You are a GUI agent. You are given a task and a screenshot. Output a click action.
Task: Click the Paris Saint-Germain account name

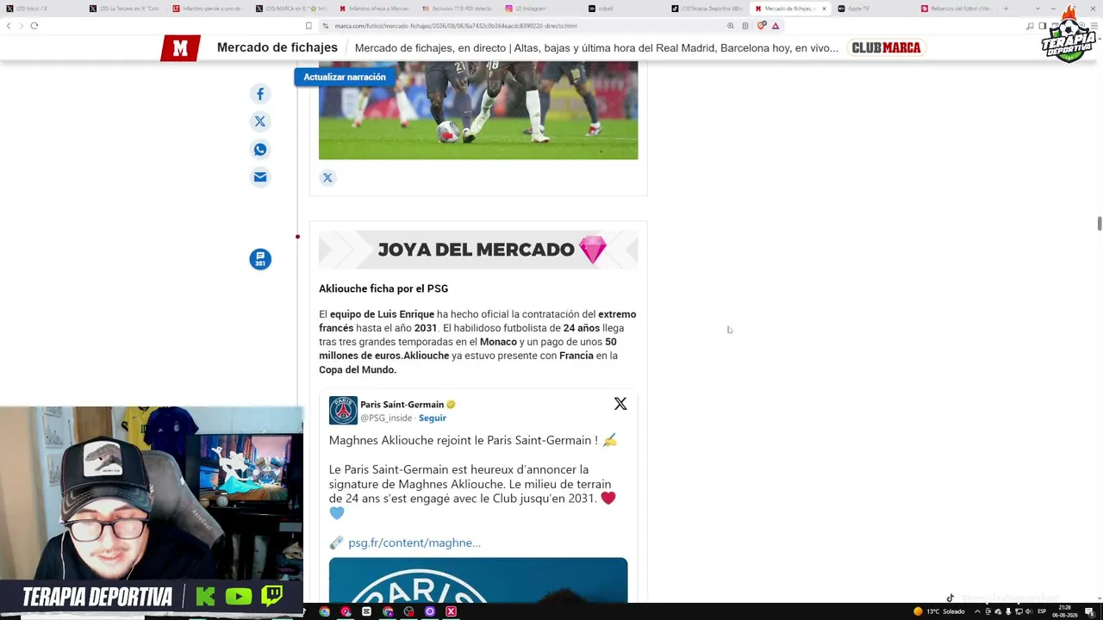click(x=402, y=405)
